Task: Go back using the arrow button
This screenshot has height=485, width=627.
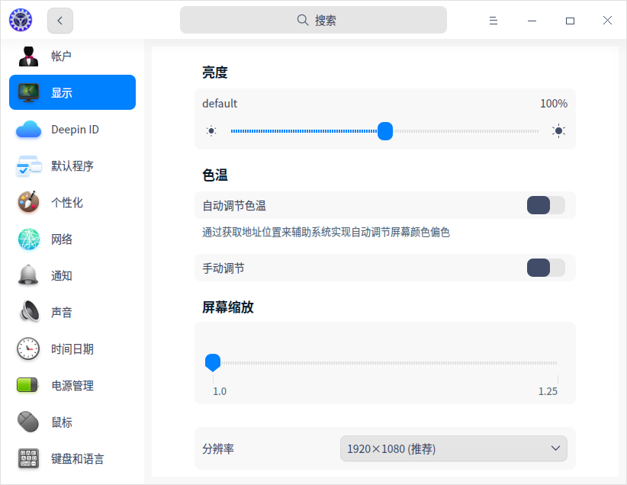Action: pyautogui.click(x=59, y=21)
